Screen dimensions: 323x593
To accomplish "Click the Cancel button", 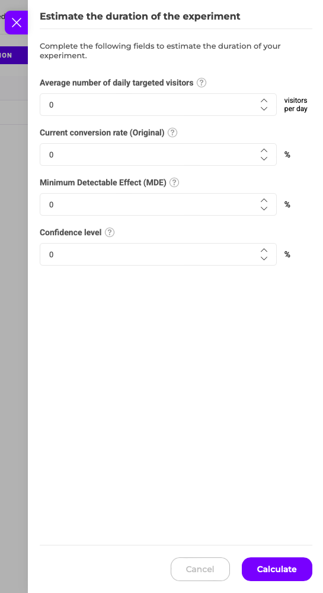I will pos(200,569).
